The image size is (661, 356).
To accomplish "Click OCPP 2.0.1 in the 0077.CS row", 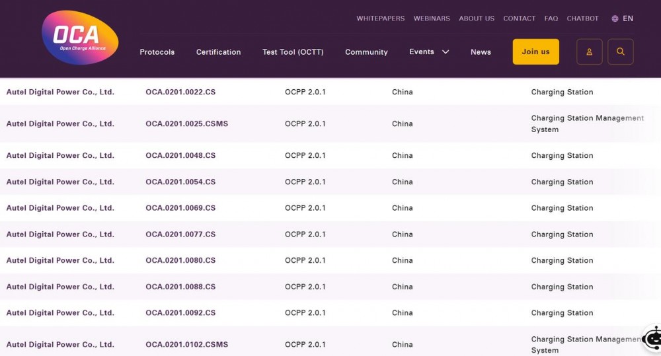I will (305, 234).
